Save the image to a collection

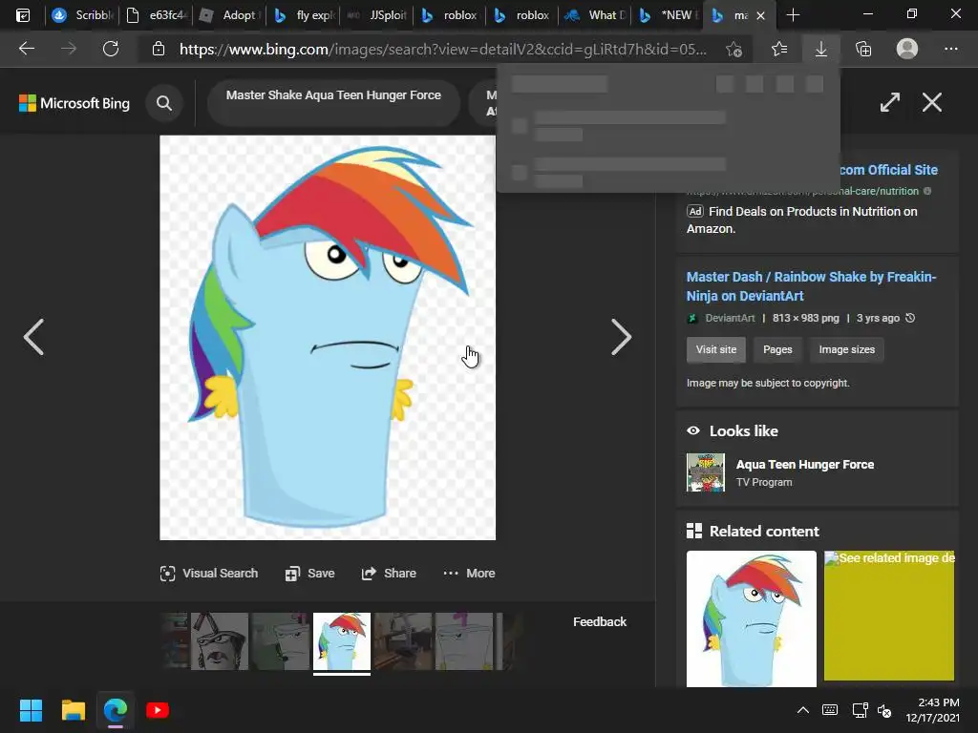[310, 573]
